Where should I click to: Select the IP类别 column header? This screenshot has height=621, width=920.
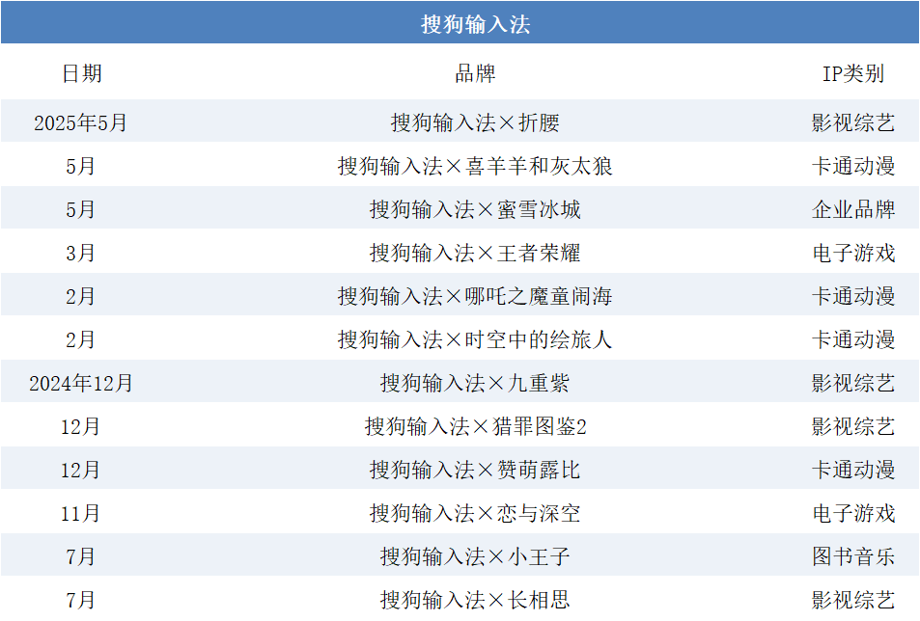click(852, 74)
